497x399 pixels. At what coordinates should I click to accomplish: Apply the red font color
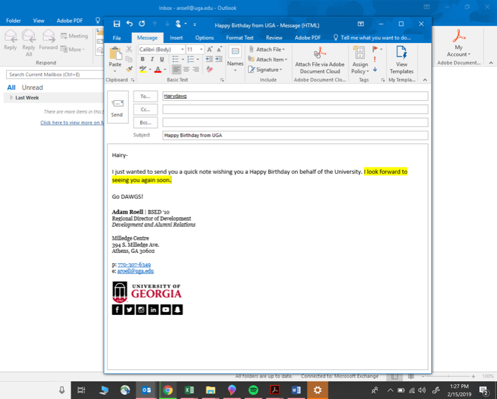click(158, 69)
